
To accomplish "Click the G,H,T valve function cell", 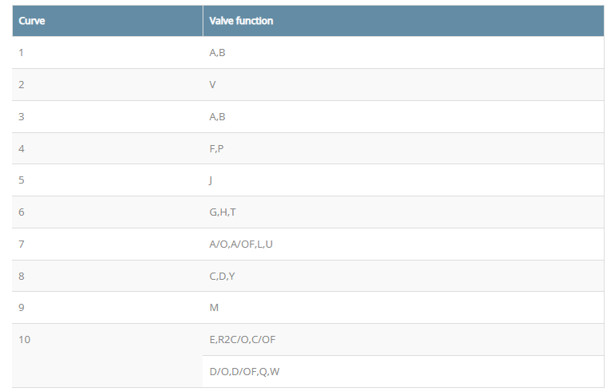I will tap(222, 212).
